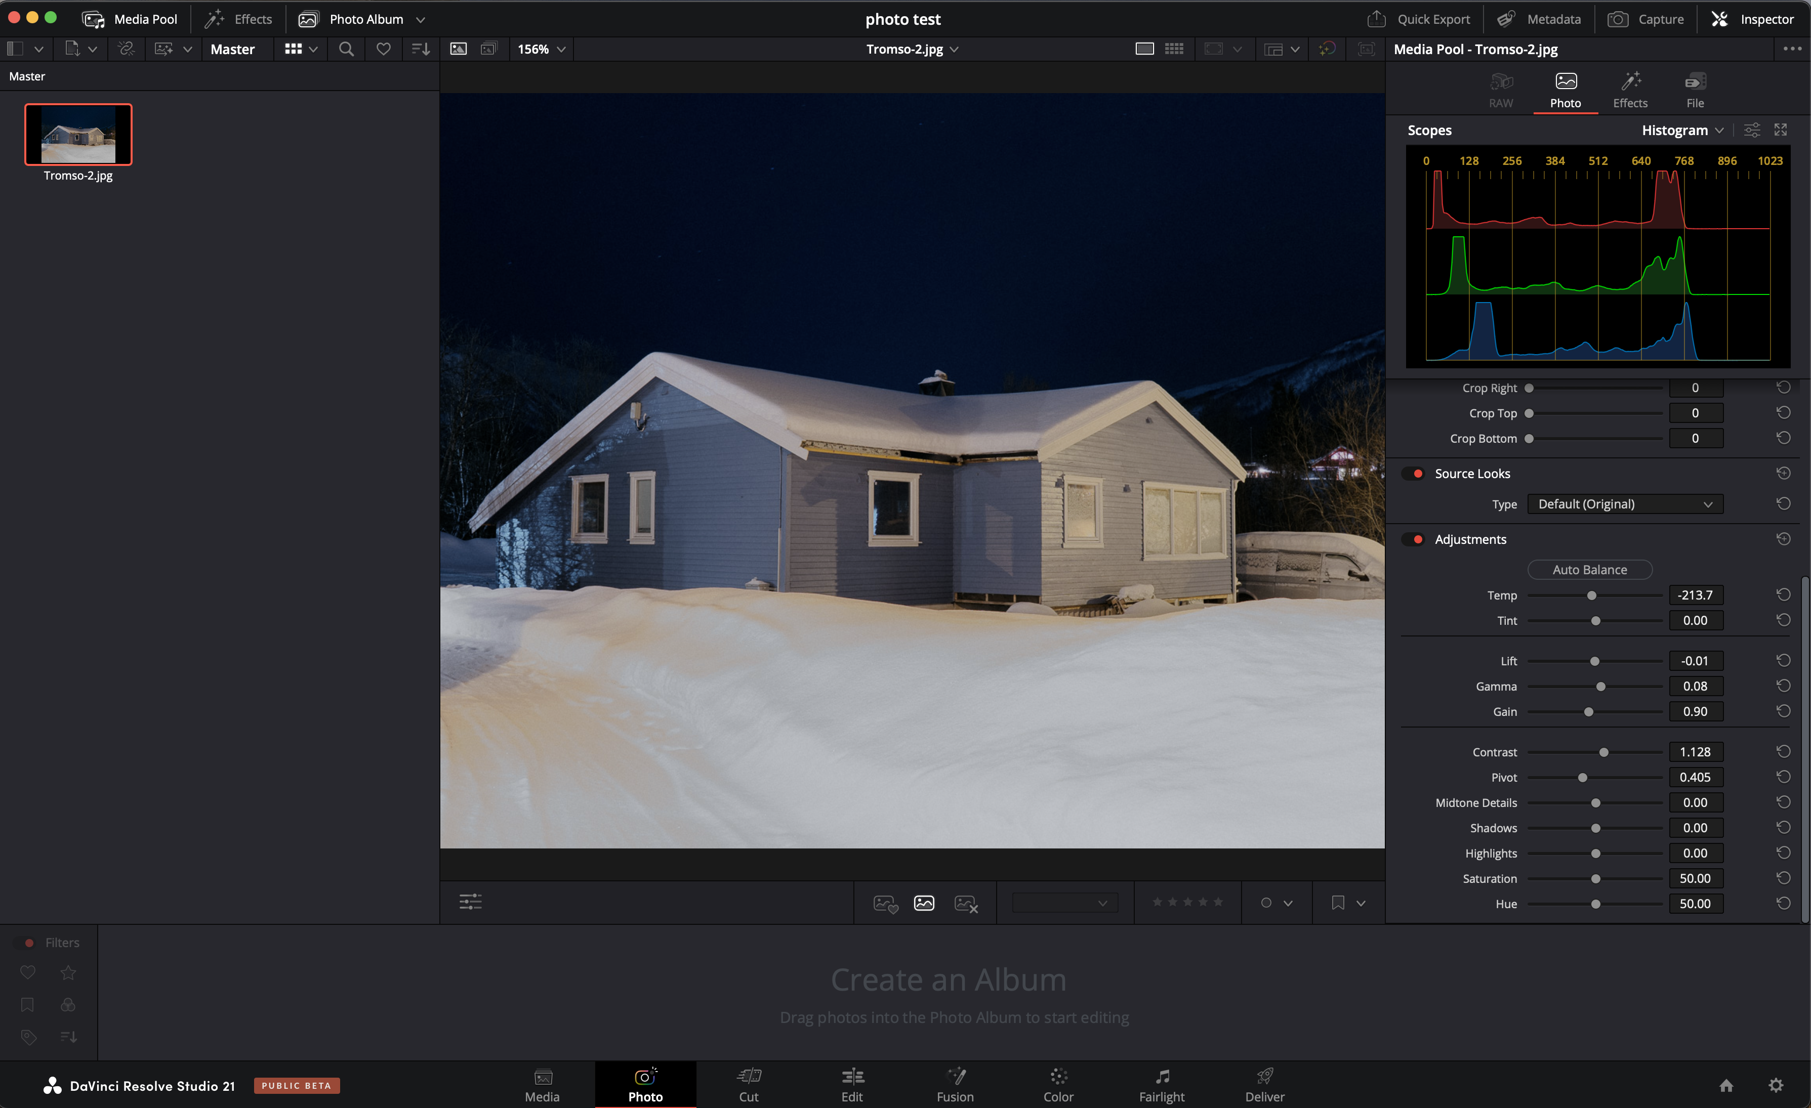The image size is (1811, 1108).
Task: Click the compare images icon near zoom
Action: 489,49
